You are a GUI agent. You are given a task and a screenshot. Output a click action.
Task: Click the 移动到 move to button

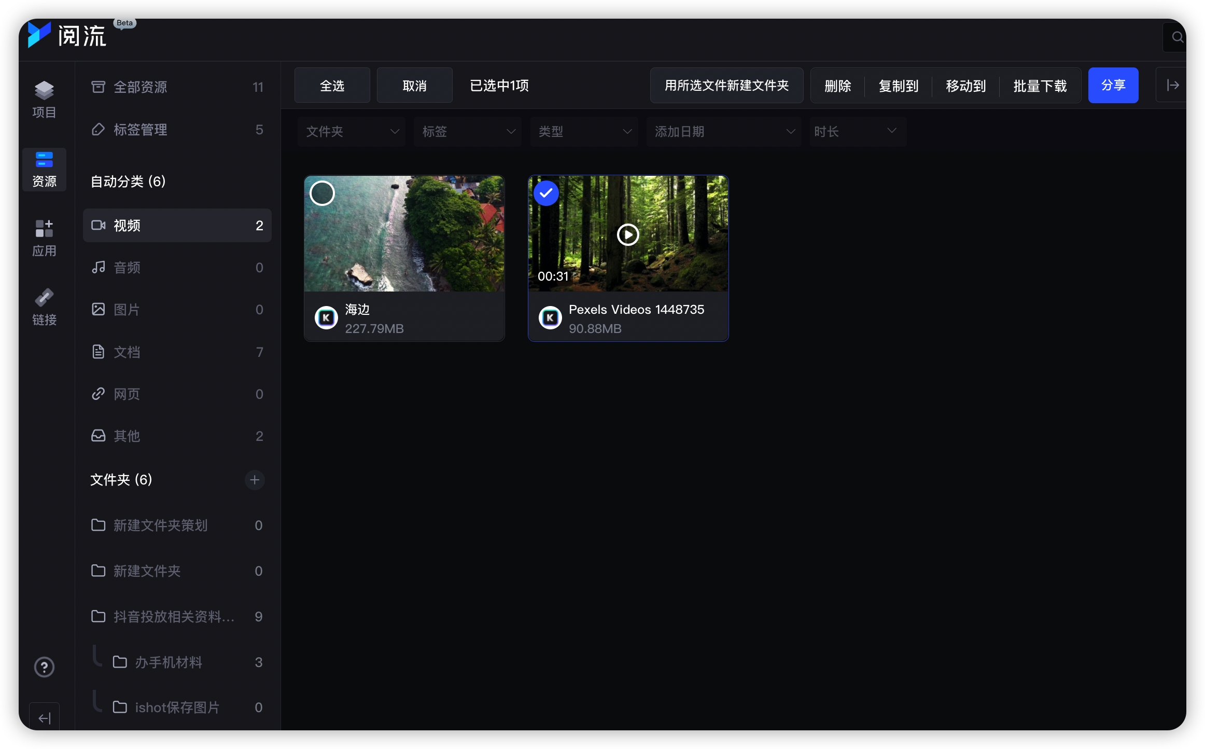click(x=965, y=85)
